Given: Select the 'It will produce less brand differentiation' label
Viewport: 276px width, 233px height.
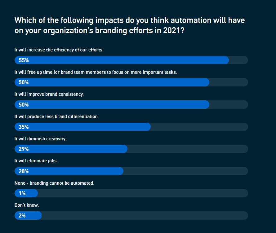Looking at the screenshot, I should click(x=56, y=116).
